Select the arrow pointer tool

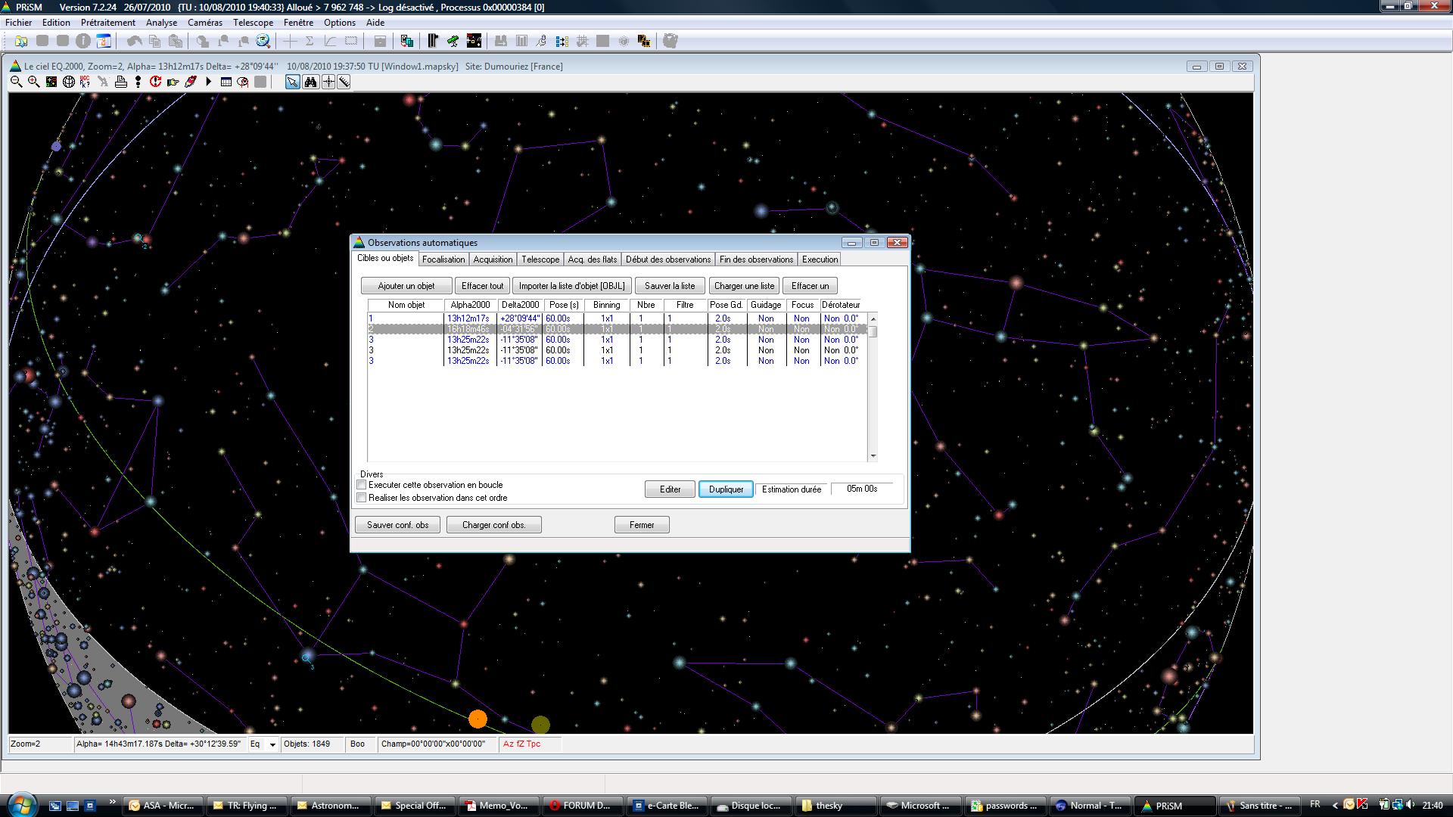(292, 82)
